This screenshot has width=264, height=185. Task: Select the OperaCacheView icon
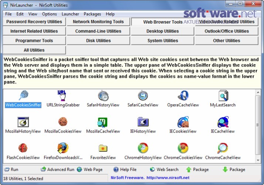(183, 95)
